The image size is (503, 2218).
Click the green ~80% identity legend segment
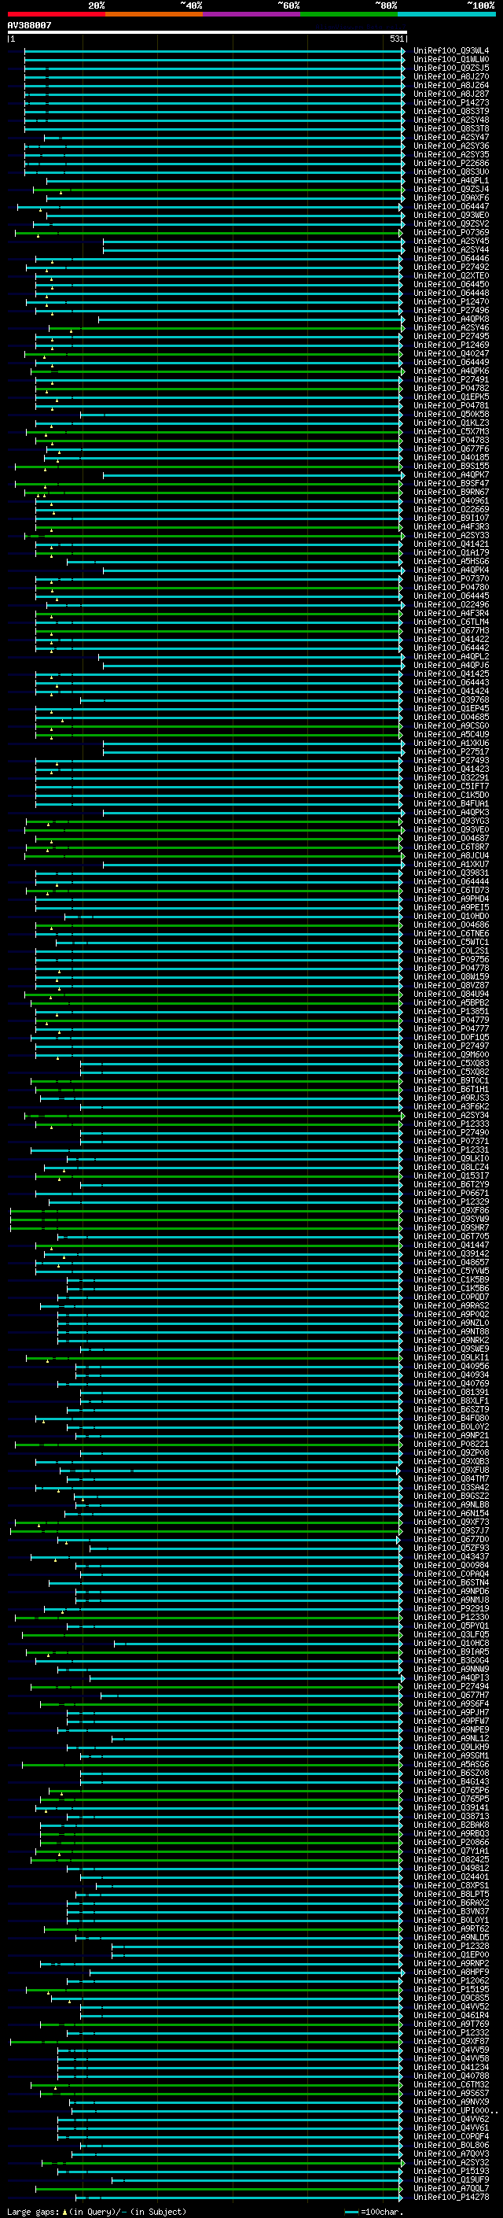[x=349, y=14]
